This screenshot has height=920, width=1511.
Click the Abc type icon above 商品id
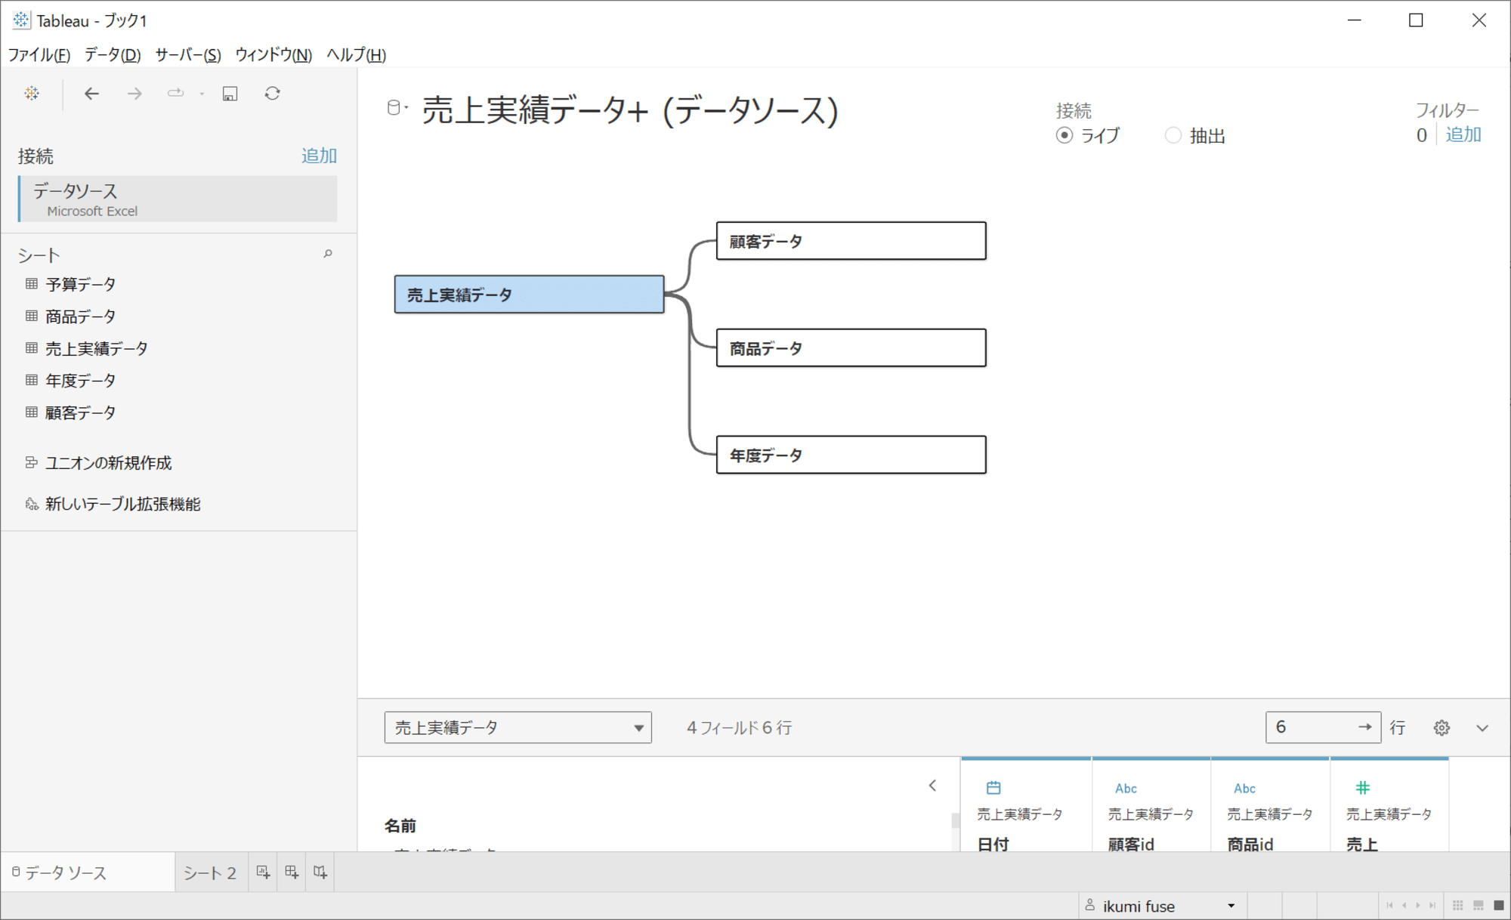tap(1244, 789)
